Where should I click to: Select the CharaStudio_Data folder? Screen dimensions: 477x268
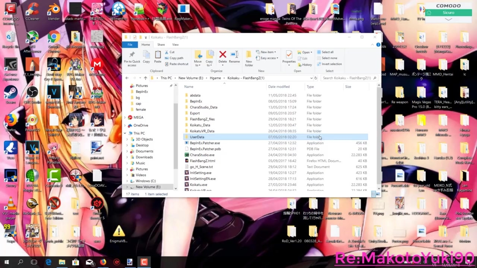click(x=203, y=107)
